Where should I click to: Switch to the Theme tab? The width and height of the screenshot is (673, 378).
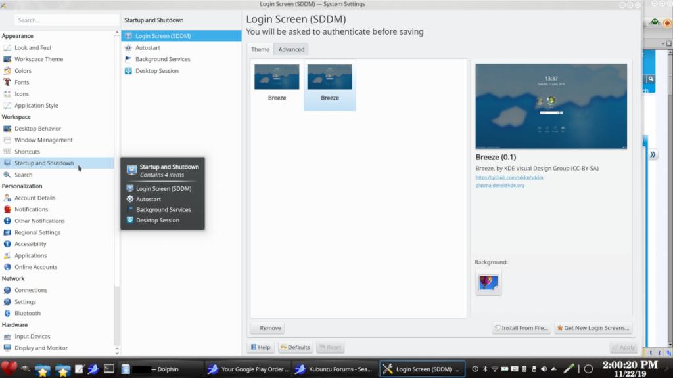click(260, 49)
